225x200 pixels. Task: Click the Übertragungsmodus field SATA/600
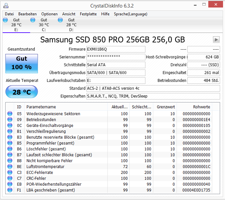click(116, 73)
